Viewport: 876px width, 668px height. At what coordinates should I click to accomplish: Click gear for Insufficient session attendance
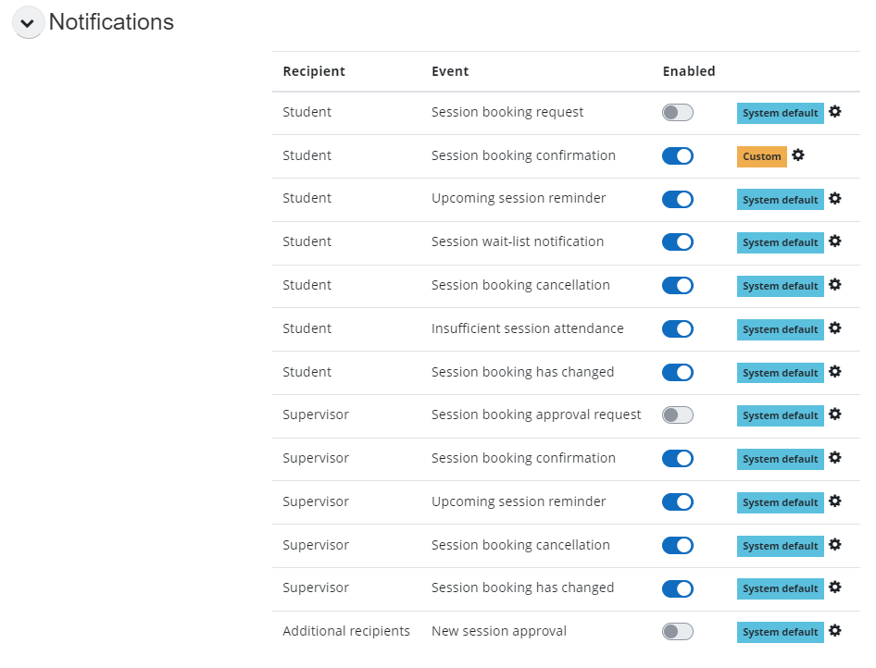834,328
